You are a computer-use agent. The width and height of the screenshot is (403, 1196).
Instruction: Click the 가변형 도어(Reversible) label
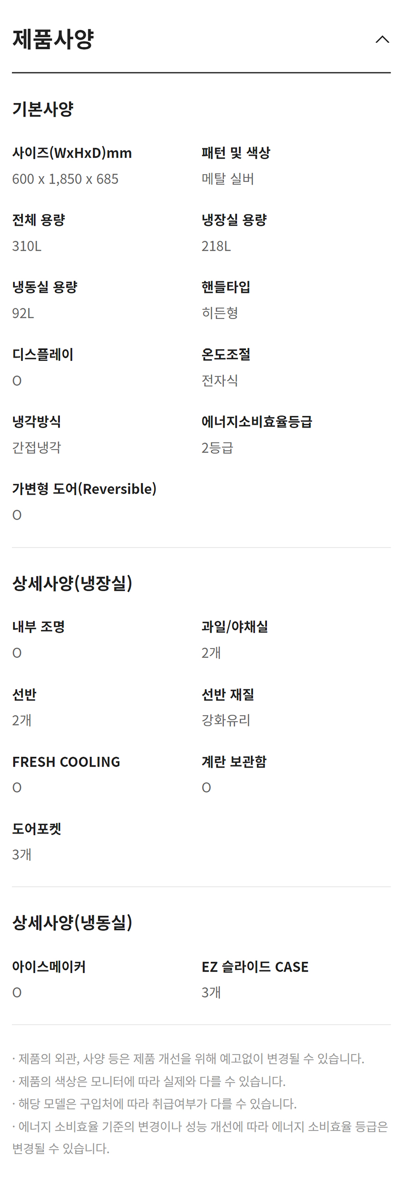point(84,489)
